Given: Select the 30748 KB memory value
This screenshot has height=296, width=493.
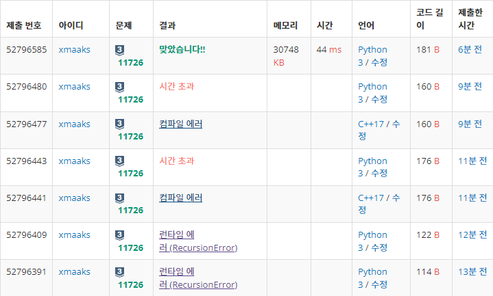Looking at the screenshot, I should coord(286,56).
